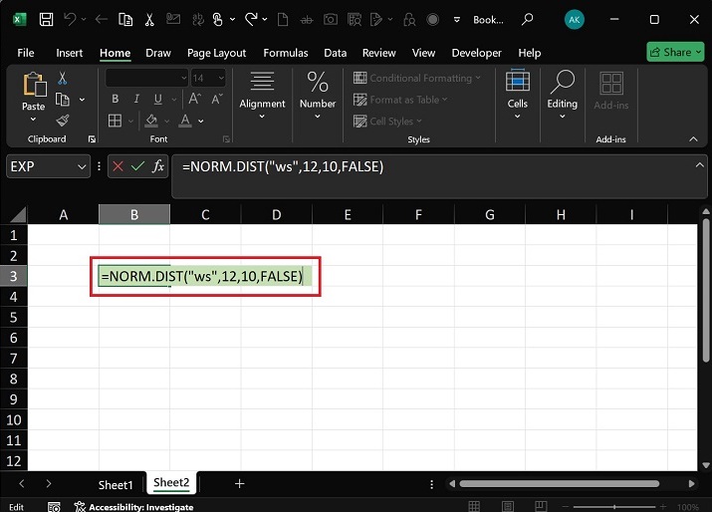The width and height of the screenshot is (712, 512).
Task: Switch to Normal view in status bar
Action: (474, 506)
